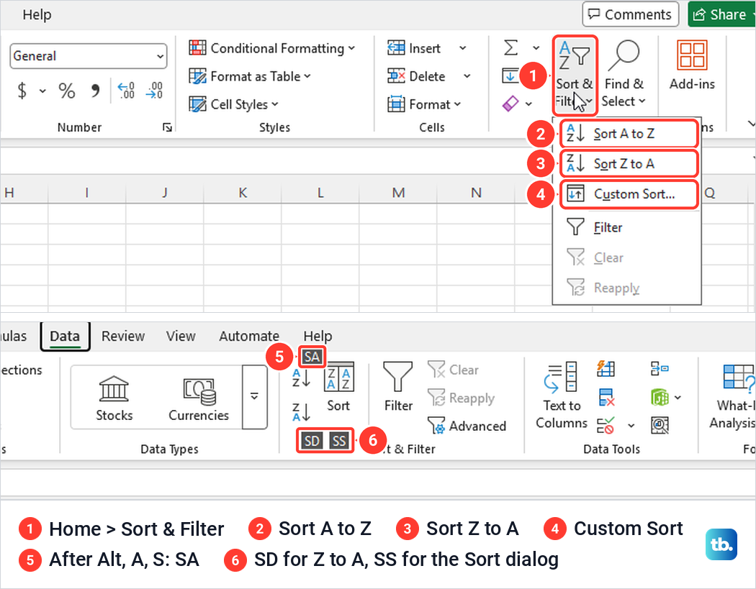Open Help tab in lower ribbon
Image resolution: width=756 pixels, height=589 pixels.
click(x=318, y=336)
